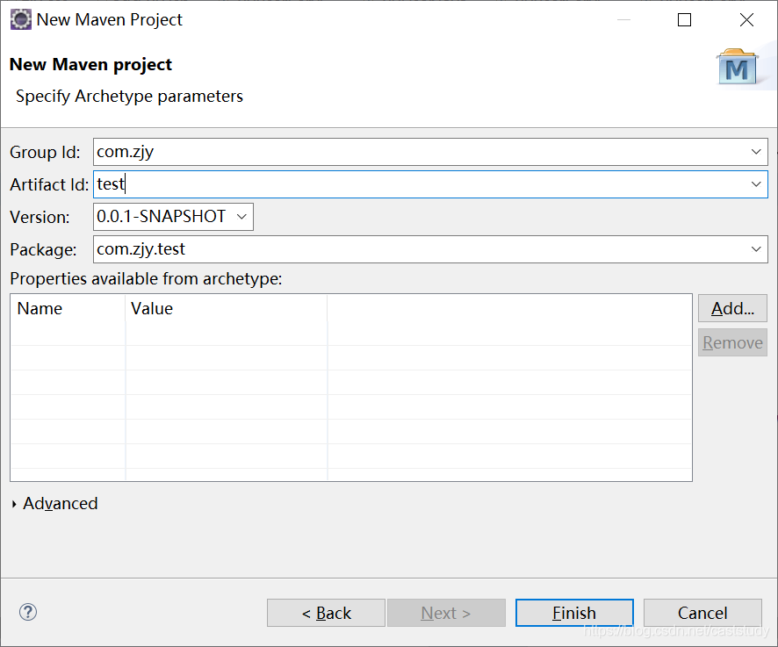Click the Add... property button
Viewport: 778px width, 647px height.
click(x=732, y=309)
